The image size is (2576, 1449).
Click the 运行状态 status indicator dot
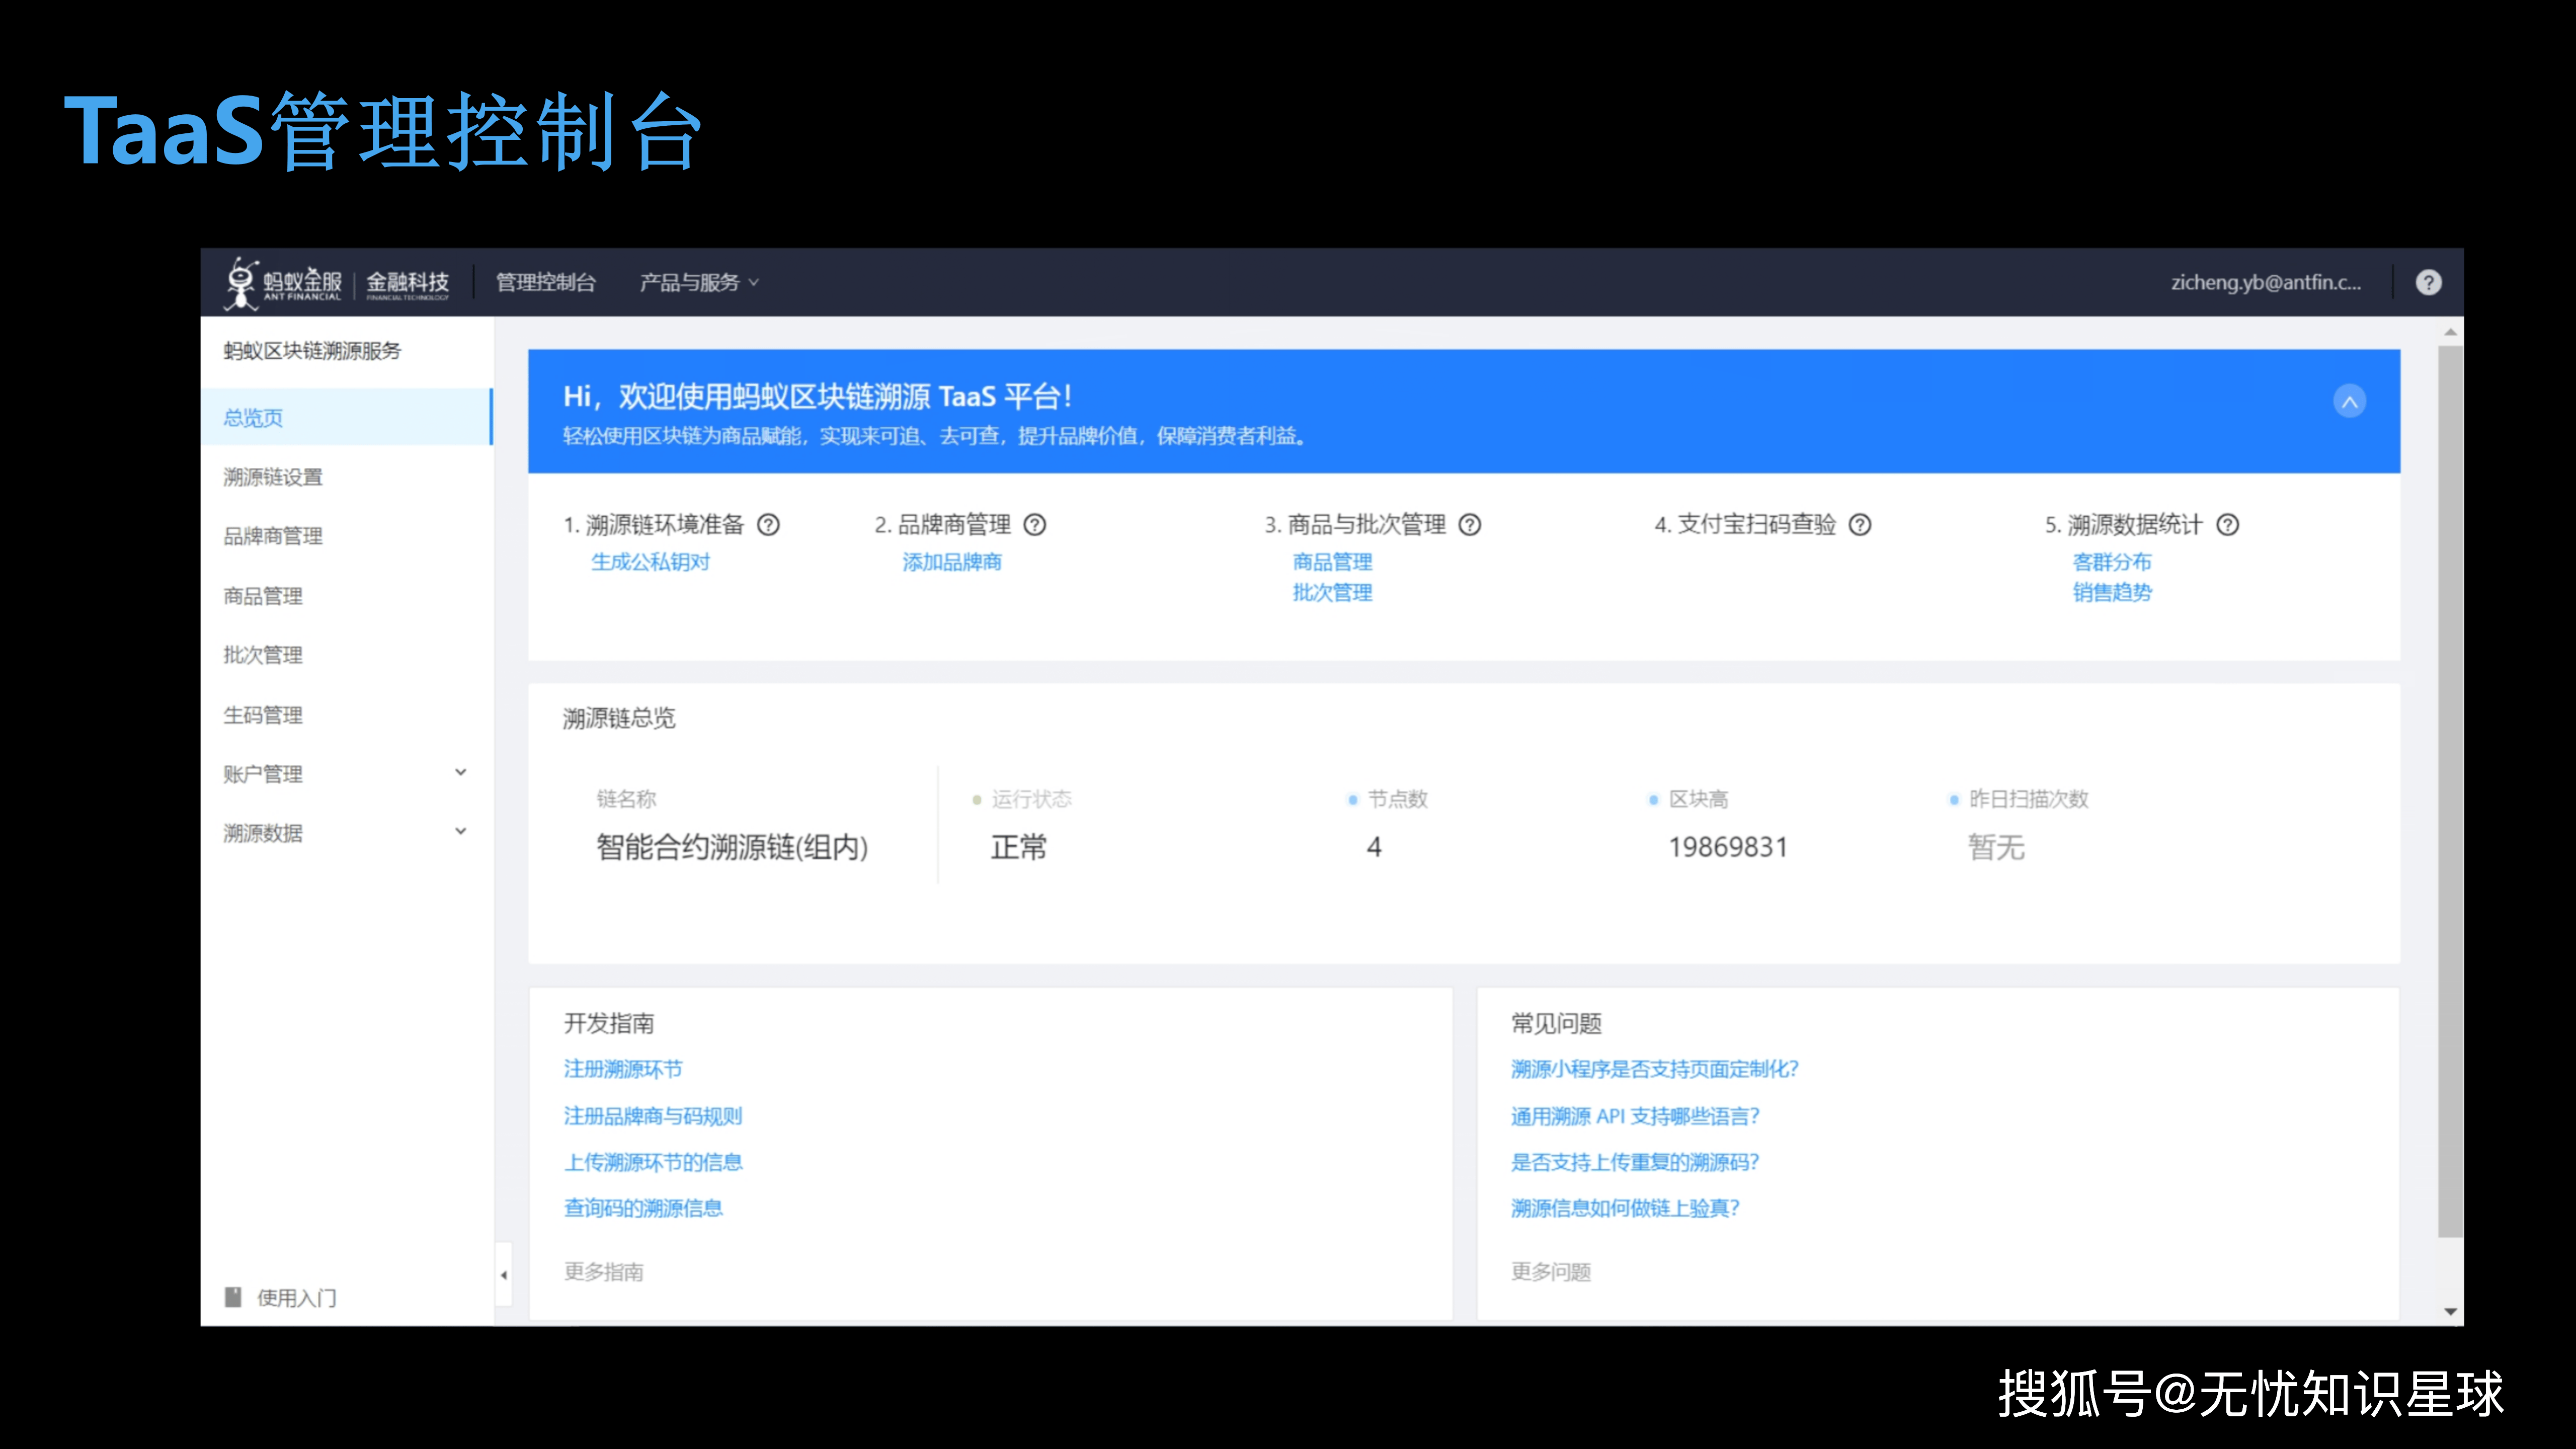click(976, 799)
